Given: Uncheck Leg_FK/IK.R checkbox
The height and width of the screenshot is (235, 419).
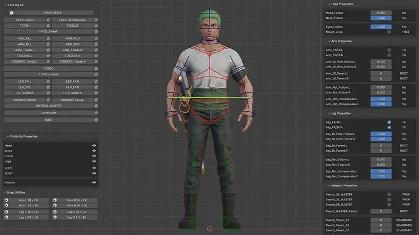Looking at the screenshot, I should (389, 128).
